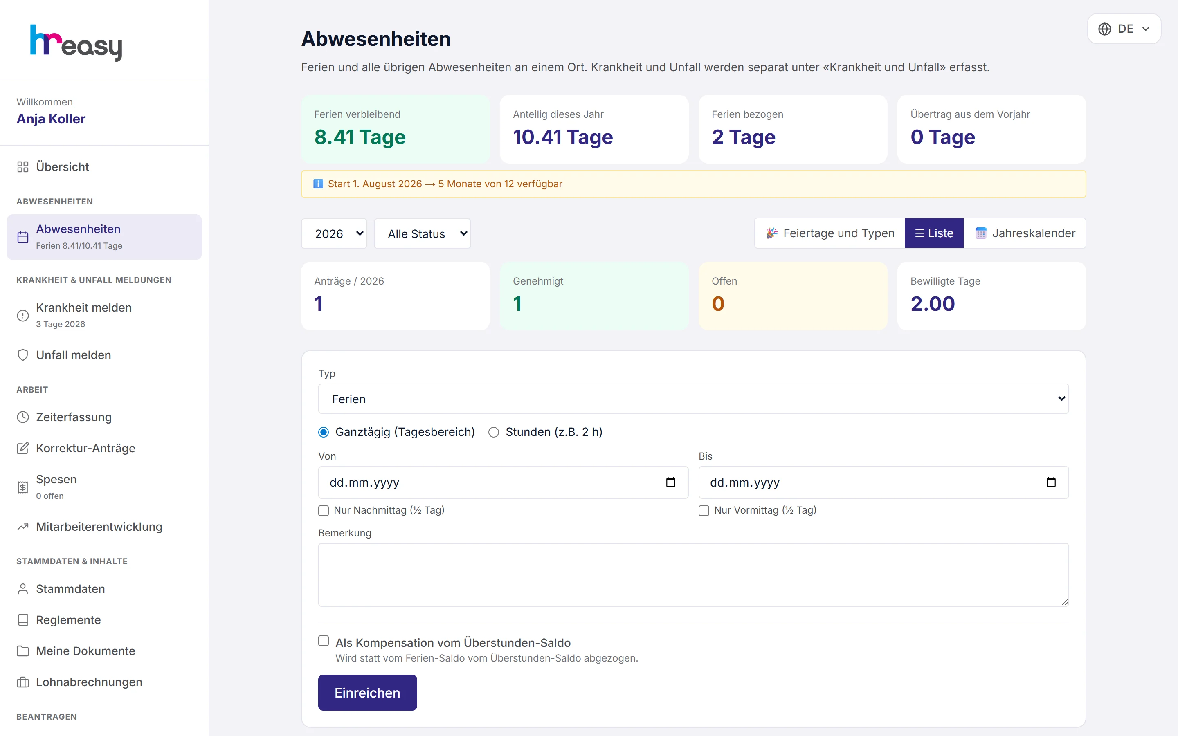Click the Mitarbeiterentwicklung trend icon

23,527
